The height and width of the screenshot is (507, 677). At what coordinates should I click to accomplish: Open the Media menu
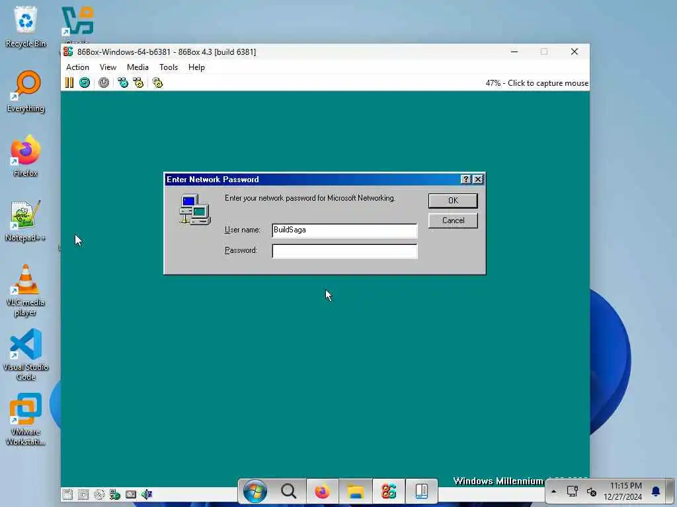click(138, 67)
